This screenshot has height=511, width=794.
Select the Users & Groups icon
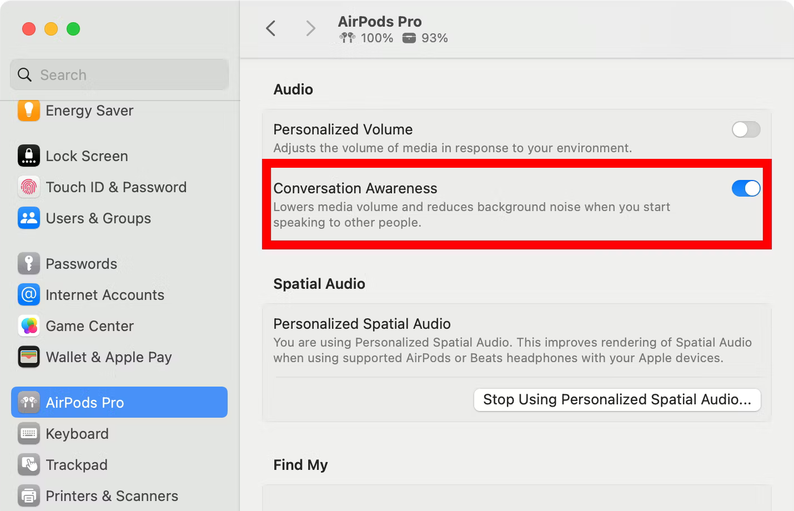(29, 218)
